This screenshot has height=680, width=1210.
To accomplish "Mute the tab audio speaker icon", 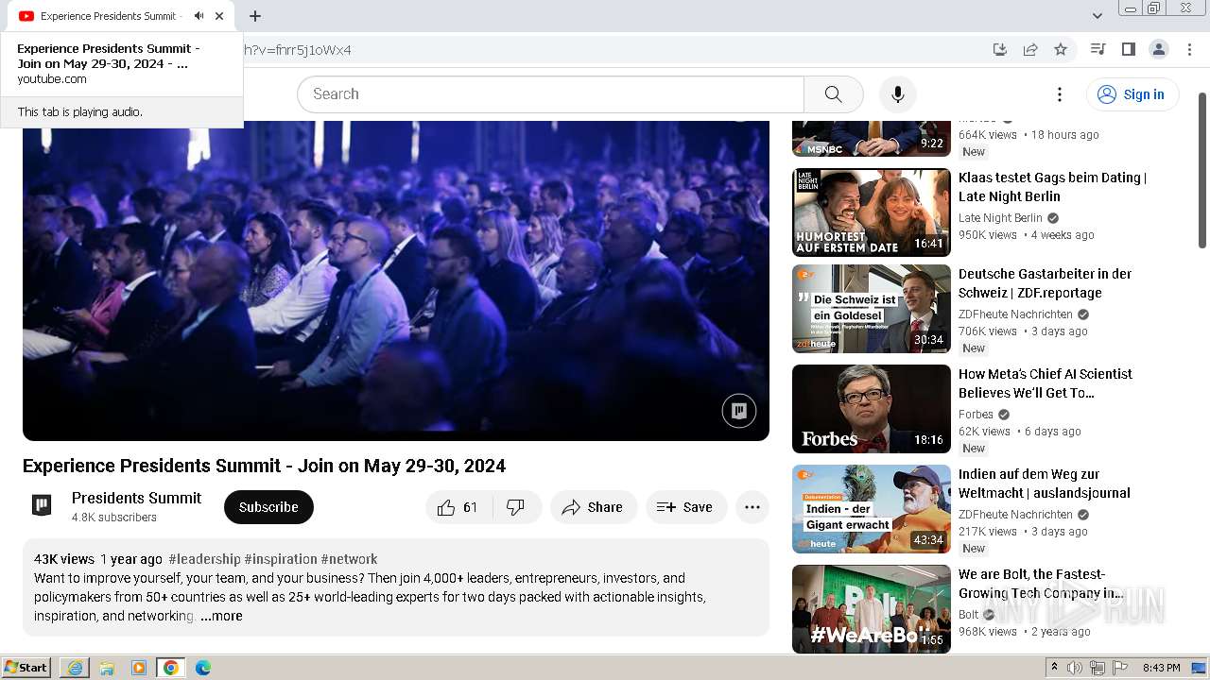I will click(199, 16).
